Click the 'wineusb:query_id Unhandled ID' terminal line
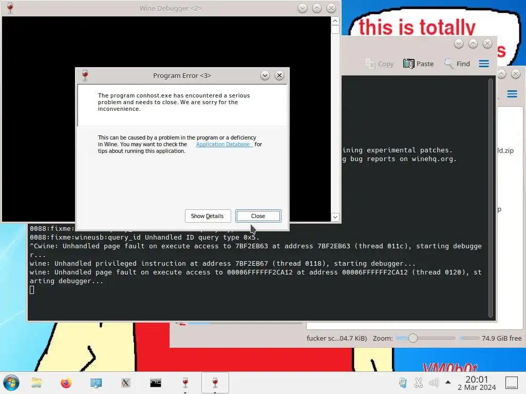Screen dimensions: 526x394 coord(144,237)
